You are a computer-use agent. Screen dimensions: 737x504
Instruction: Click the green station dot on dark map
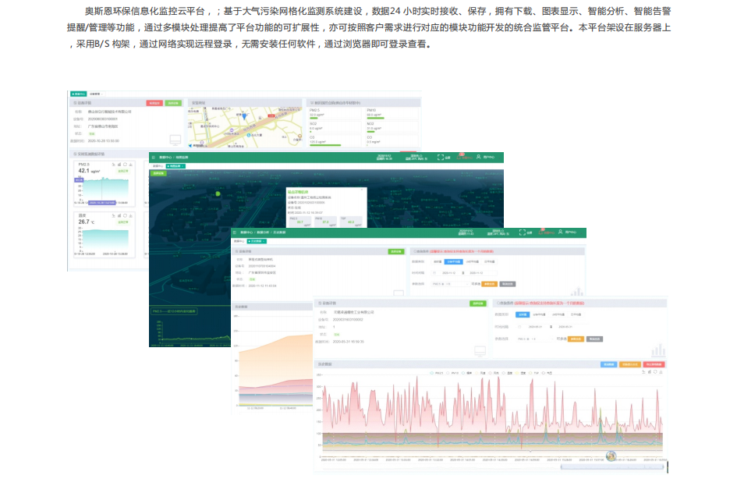(218, 193)
